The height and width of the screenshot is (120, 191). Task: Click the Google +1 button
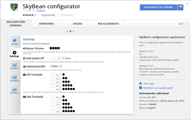point(181,24)
